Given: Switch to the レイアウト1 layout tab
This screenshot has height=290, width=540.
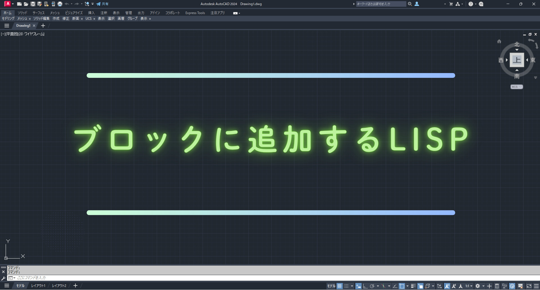Looking at the screenshot, I should 38,286.
